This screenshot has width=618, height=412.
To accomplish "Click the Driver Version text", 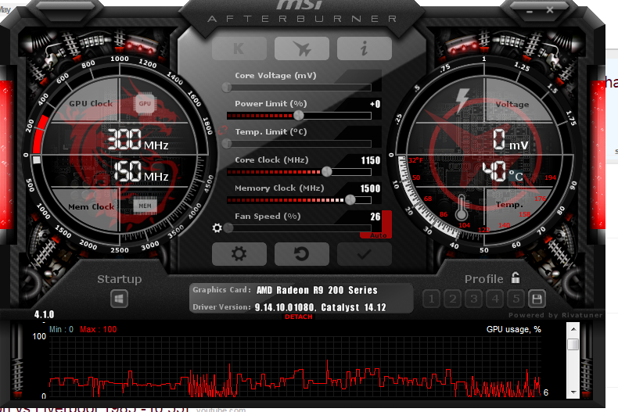I will coord(321,307).
